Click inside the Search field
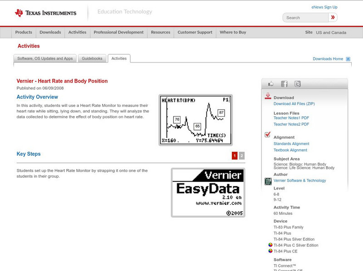363x271 pixels. 305,18
